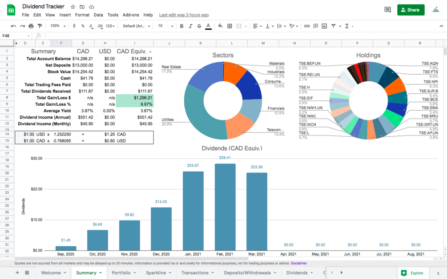Open the Add-ons menu
The height and width of the screenshot is (279, 447).
pos(131,15)
